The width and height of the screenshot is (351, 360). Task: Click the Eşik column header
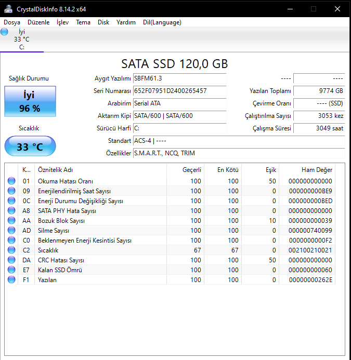click(261, 170)
